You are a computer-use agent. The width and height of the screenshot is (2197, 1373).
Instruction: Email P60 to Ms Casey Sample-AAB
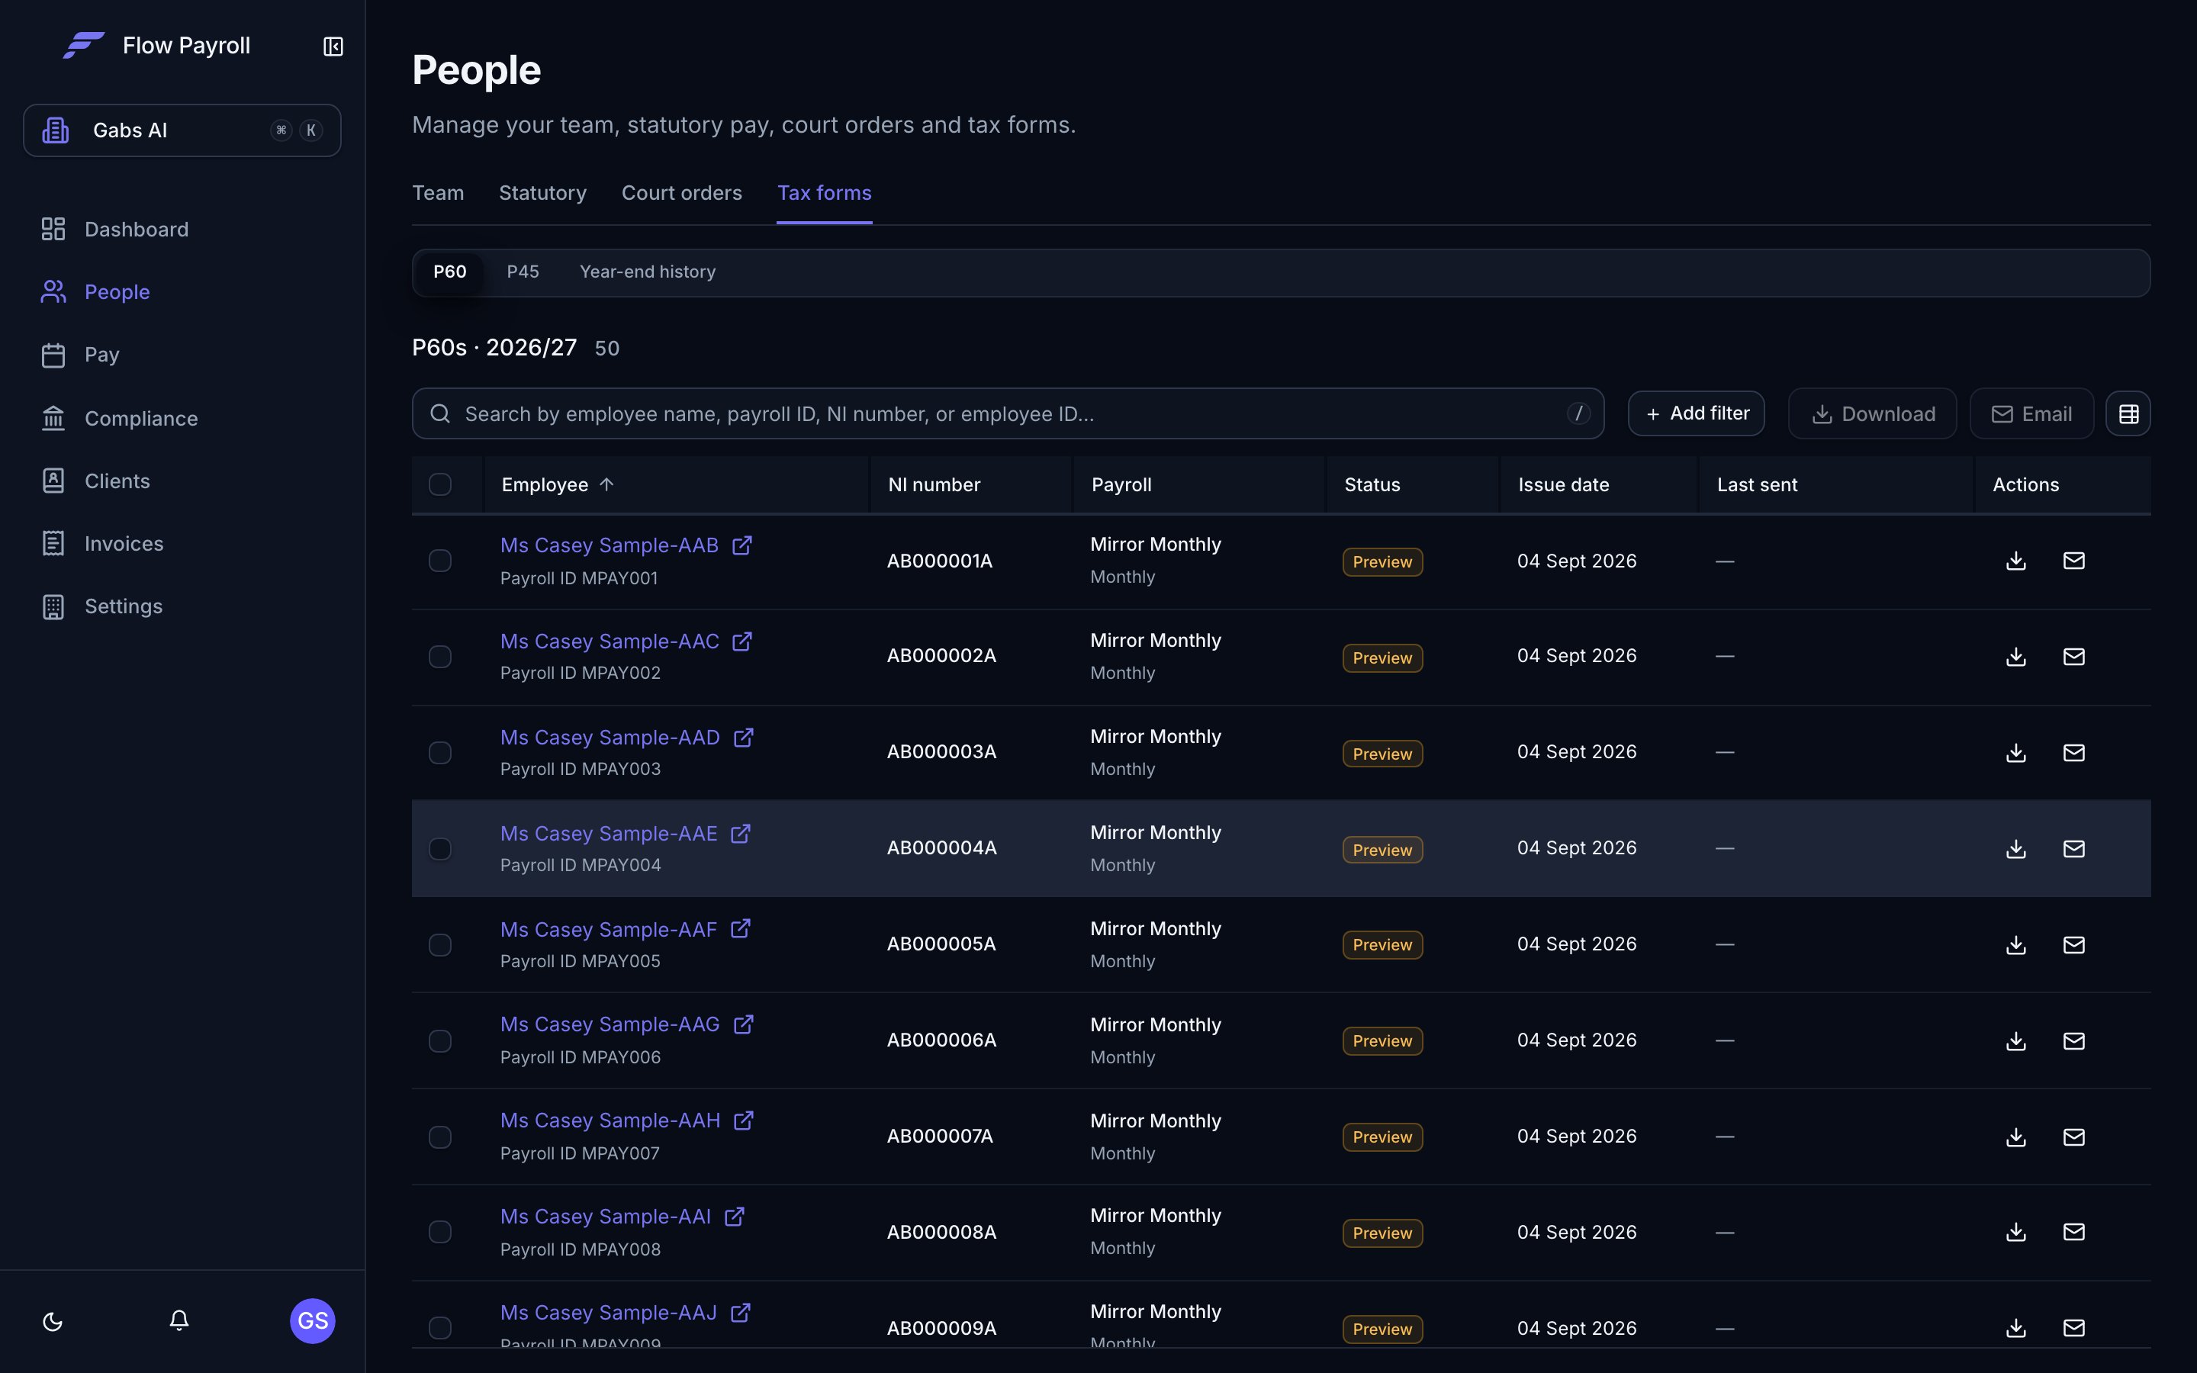(x=2073, y=561)
